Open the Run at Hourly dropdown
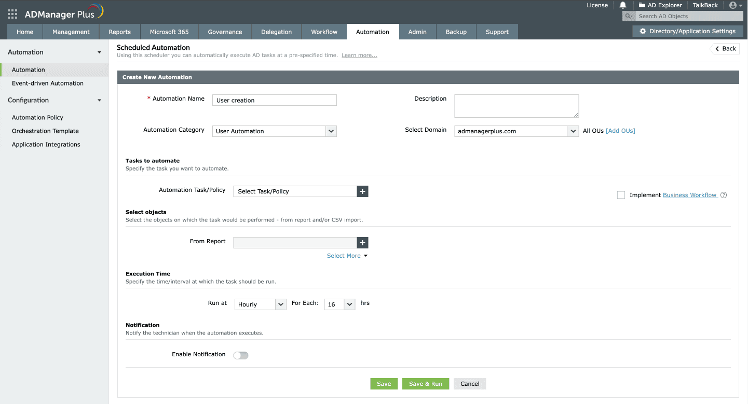The width and height of the screenshot is (748, 404). (260, 304)
